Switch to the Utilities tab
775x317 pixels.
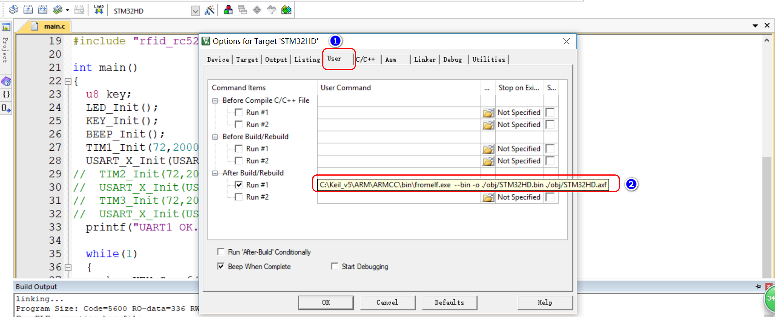489,60
